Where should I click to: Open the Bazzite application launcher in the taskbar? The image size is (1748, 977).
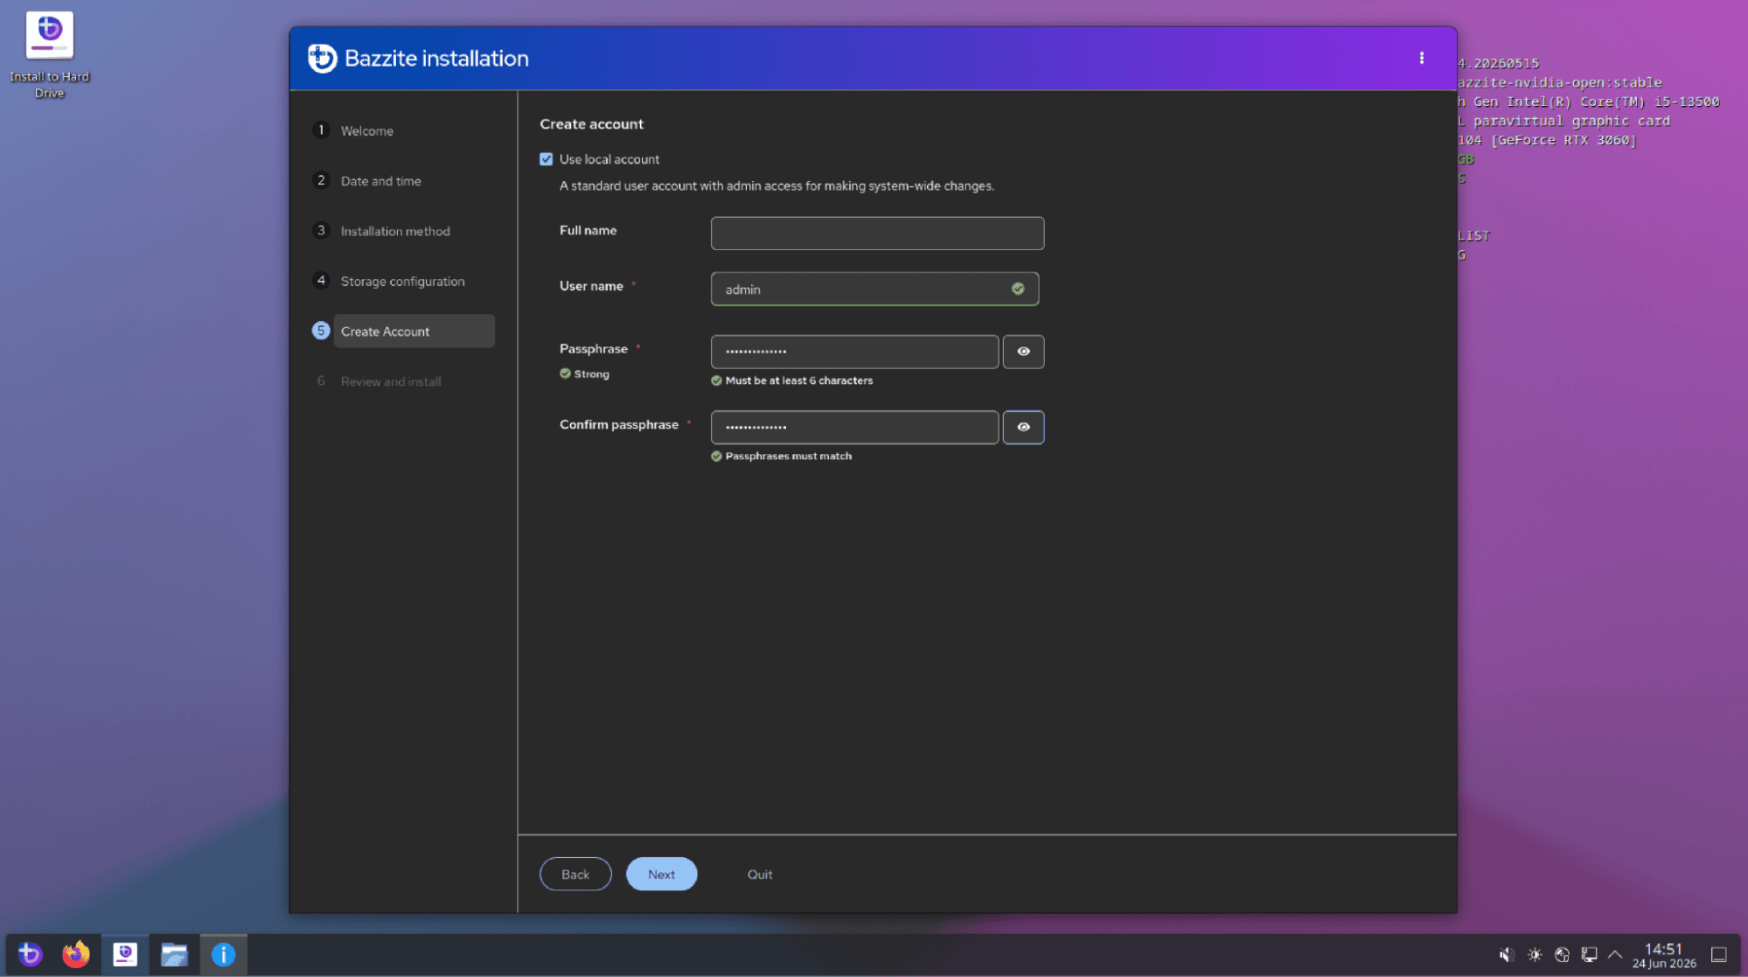[31, 954]
